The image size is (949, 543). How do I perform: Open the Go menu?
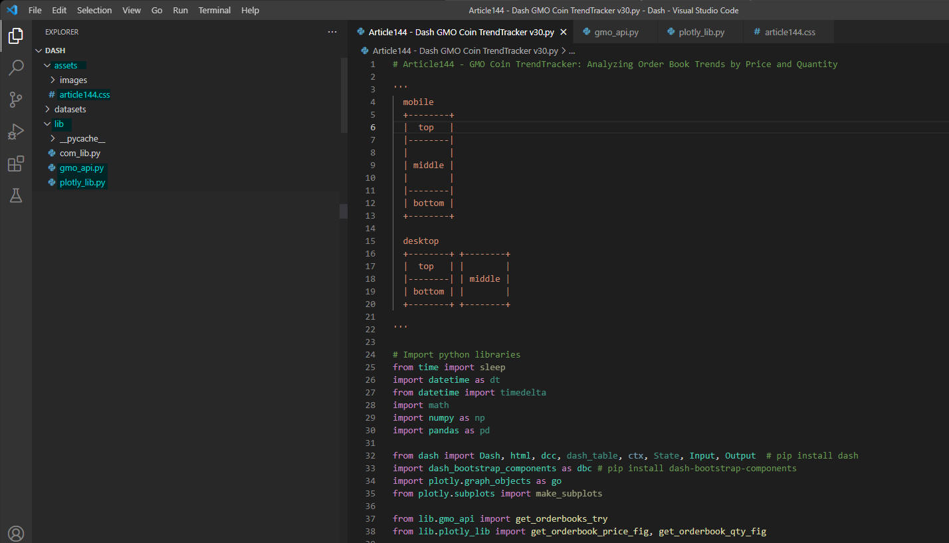pos(157,10)
